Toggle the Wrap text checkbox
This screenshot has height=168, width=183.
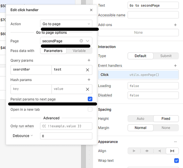176,161
